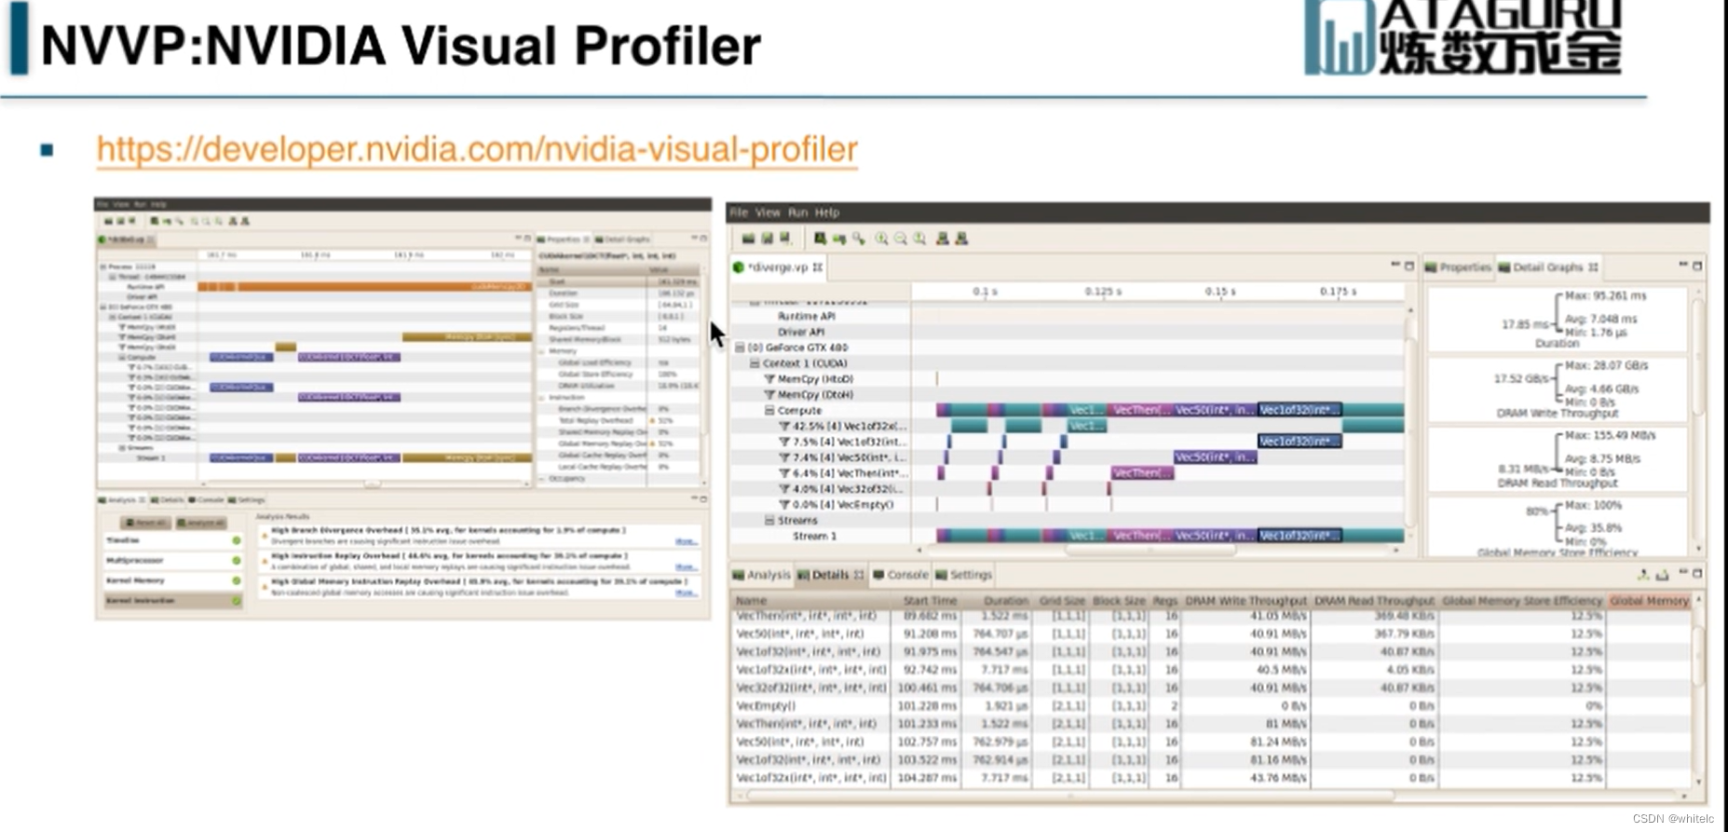The image size is (1728, 832).
Task: Select VecEmpty() row in details table
Action: (x=1211, y=706)
